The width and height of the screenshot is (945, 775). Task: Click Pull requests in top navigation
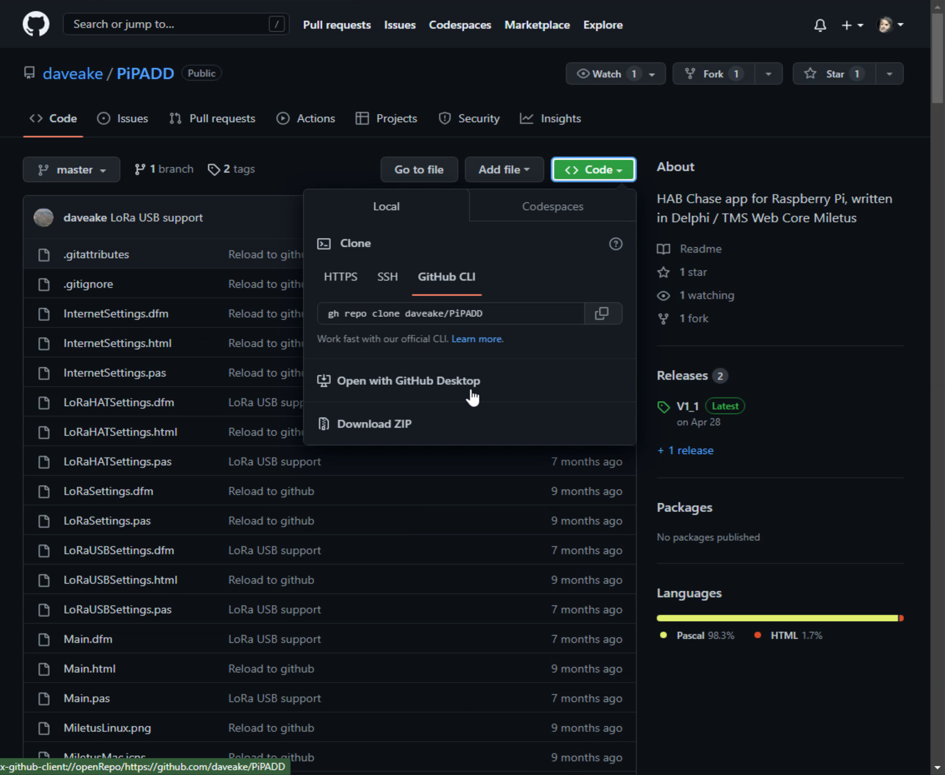tap(337, 25)
